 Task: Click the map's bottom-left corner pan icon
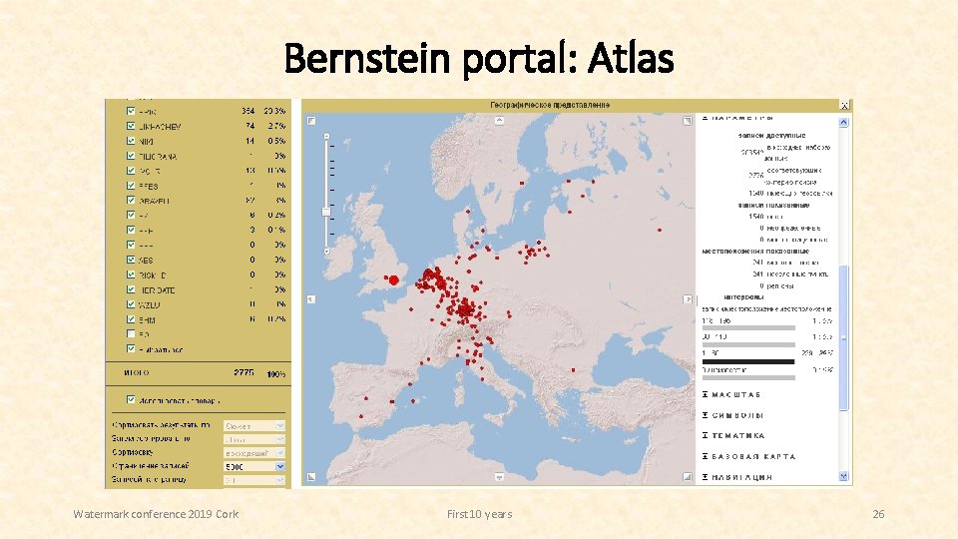(x=311, y=477)
